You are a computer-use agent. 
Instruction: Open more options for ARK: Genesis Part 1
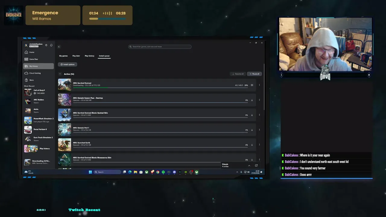[x=259, y=130]
